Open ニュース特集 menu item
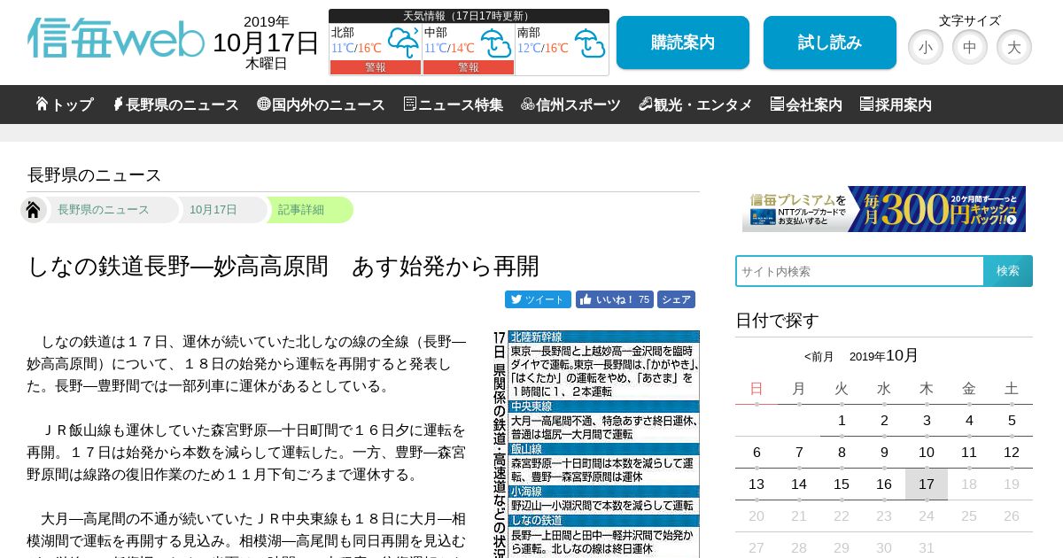This screenshot has width=1063, height=558. 454,105
